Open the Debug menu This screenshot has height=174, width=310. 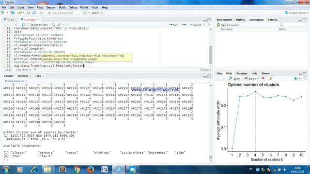click(73, 8)
